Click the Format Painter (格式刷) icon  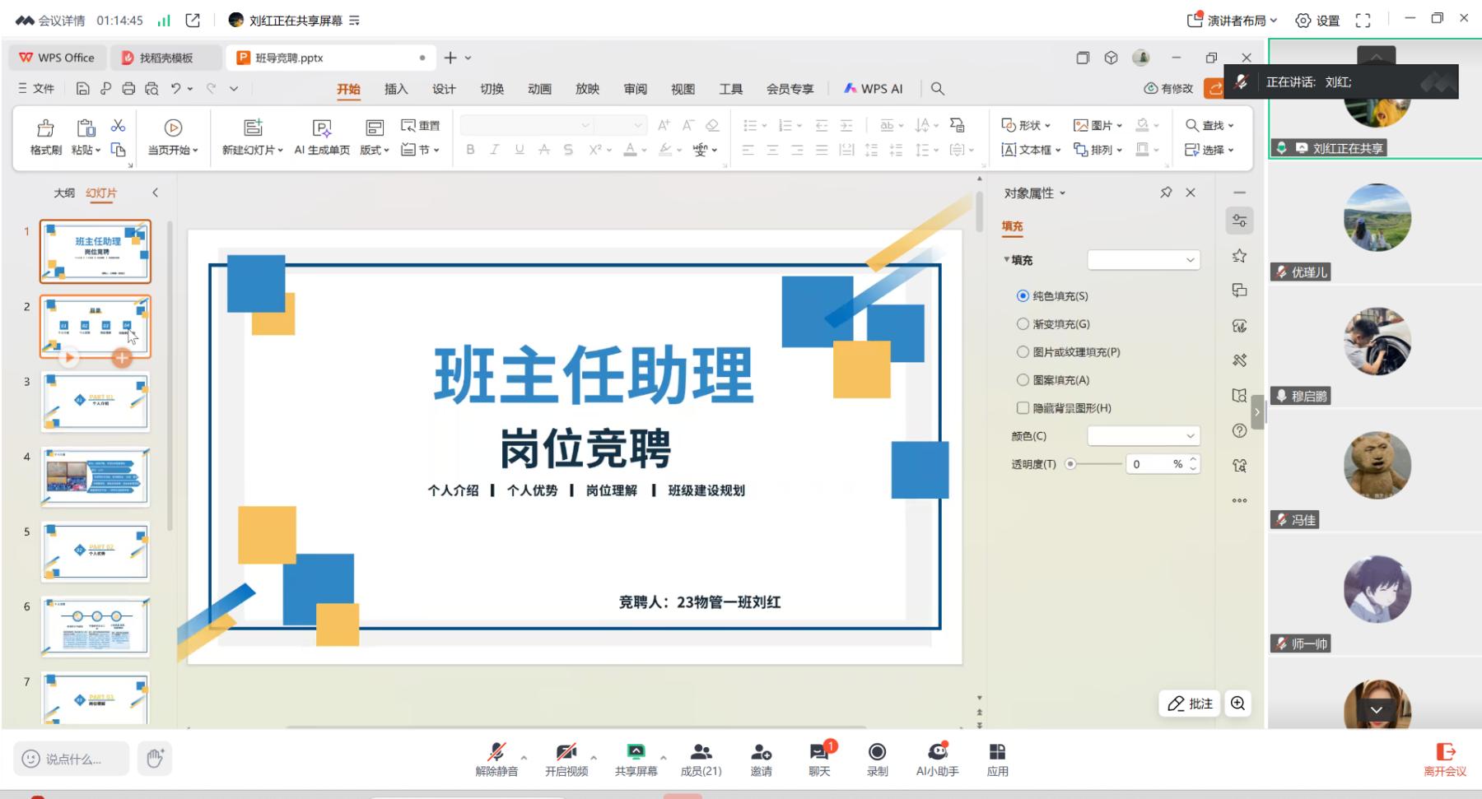click(x=45, y=128)
